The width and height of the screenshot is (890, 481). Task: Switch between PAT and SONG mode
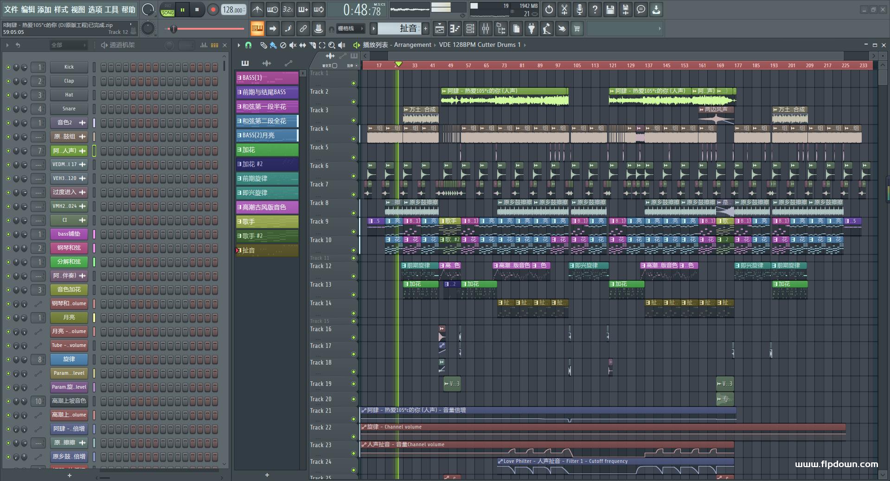pos(167,10)
